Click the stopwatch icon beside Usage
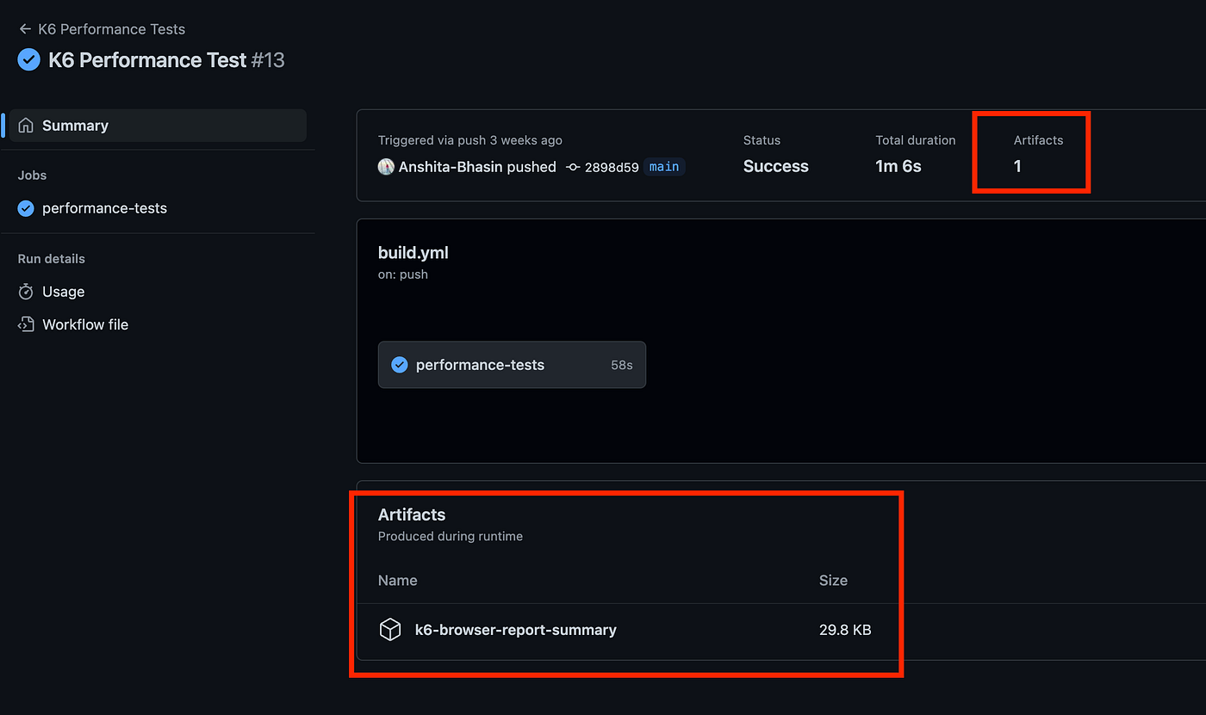This screenshot has height=715, width=1206. click(26, 292)
